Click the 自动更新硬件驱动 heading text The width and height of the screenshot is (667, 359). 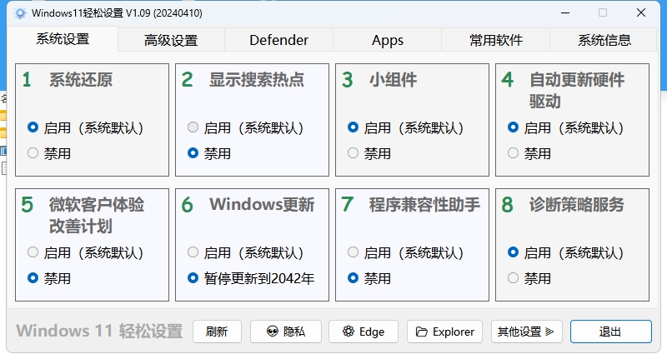576,91
